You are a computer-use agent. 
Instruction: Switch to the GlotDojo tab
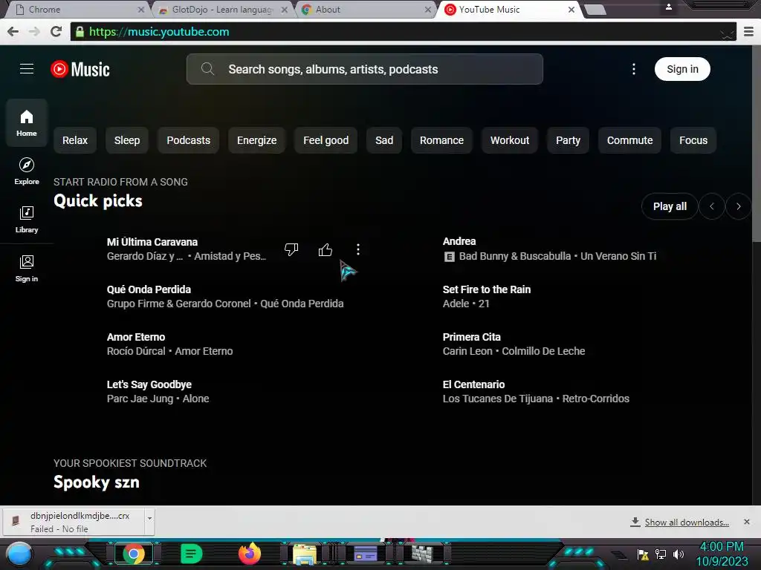tap(223, 9)
